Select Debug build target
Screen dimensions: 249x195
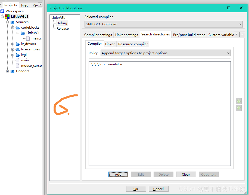tap(62, 23)
